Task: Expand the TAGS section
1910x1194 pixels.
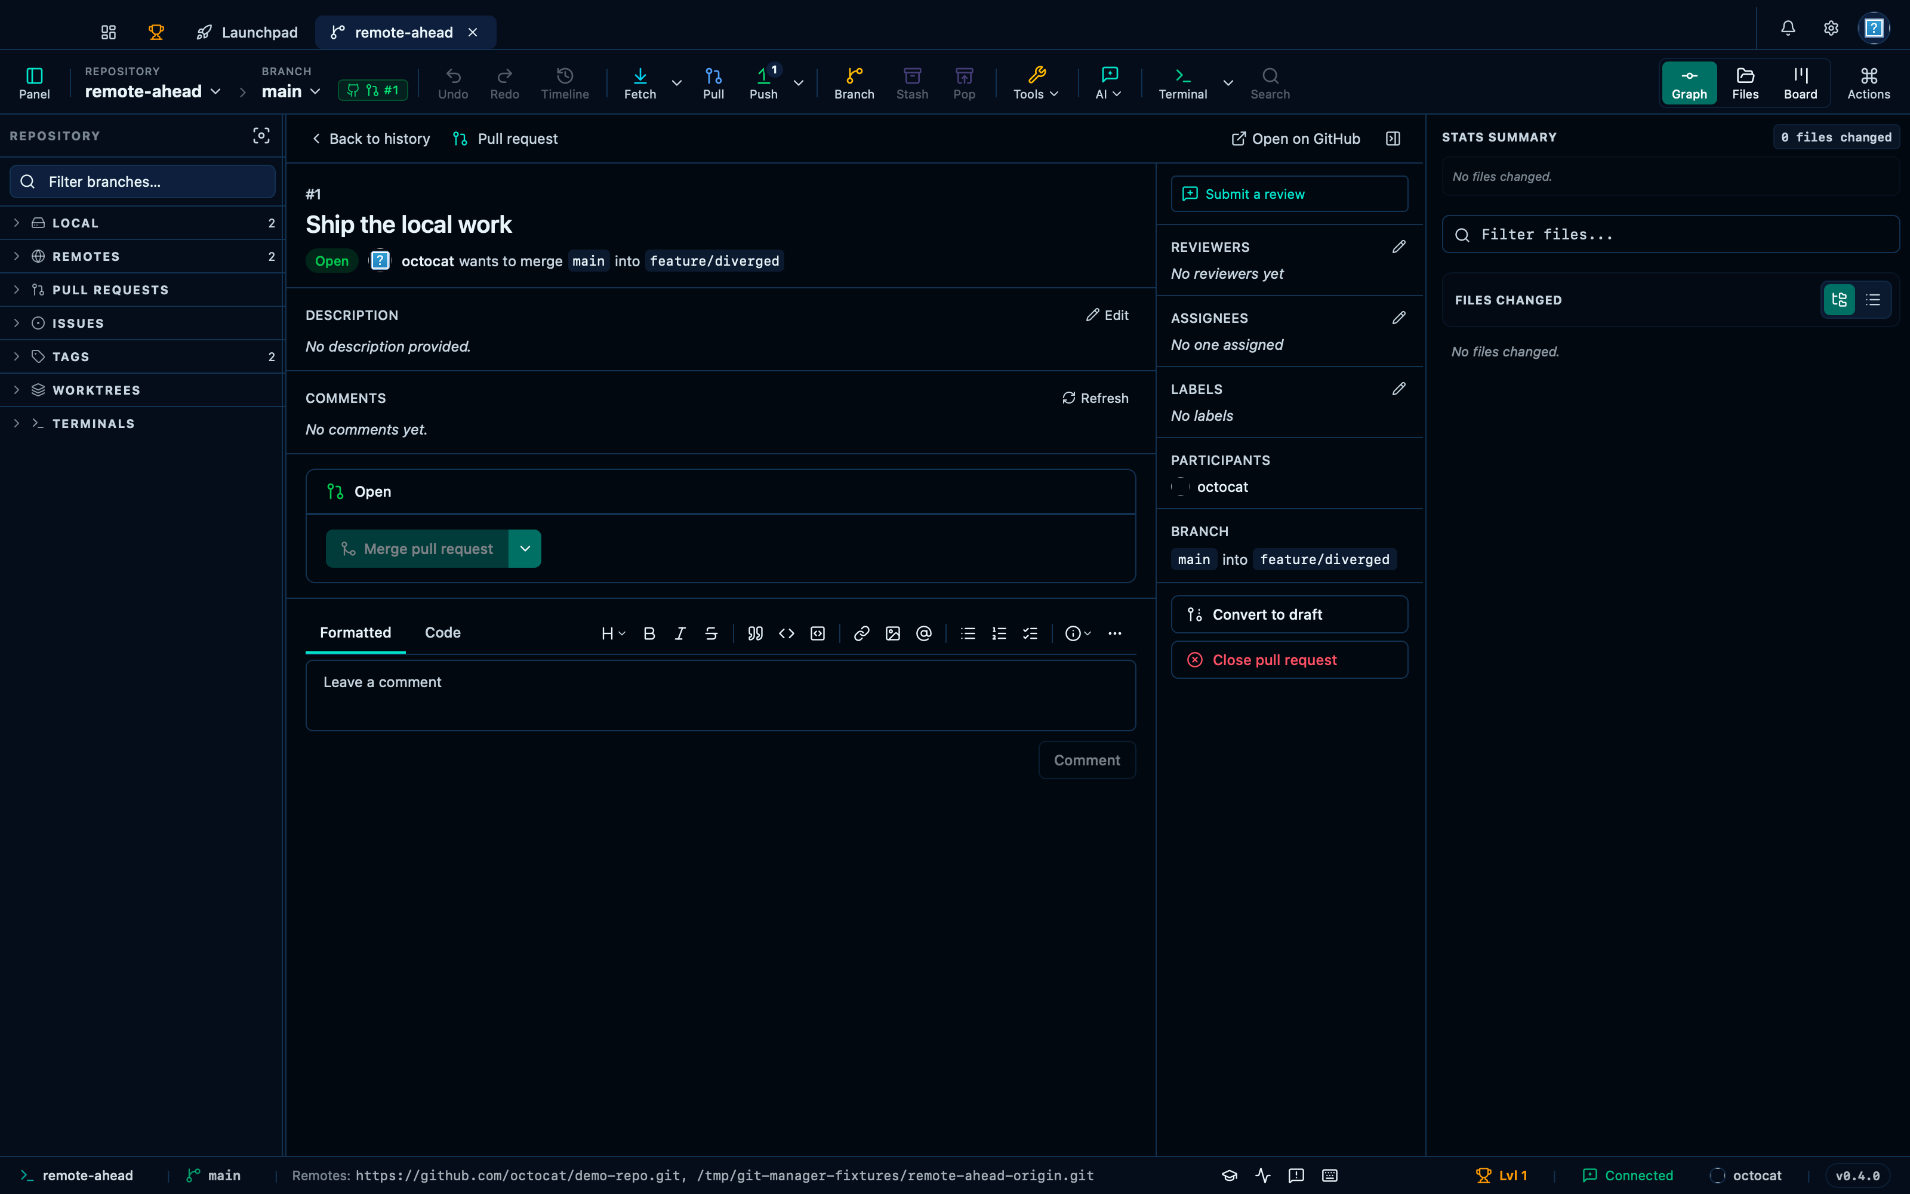Action: [x=142, y=357]
